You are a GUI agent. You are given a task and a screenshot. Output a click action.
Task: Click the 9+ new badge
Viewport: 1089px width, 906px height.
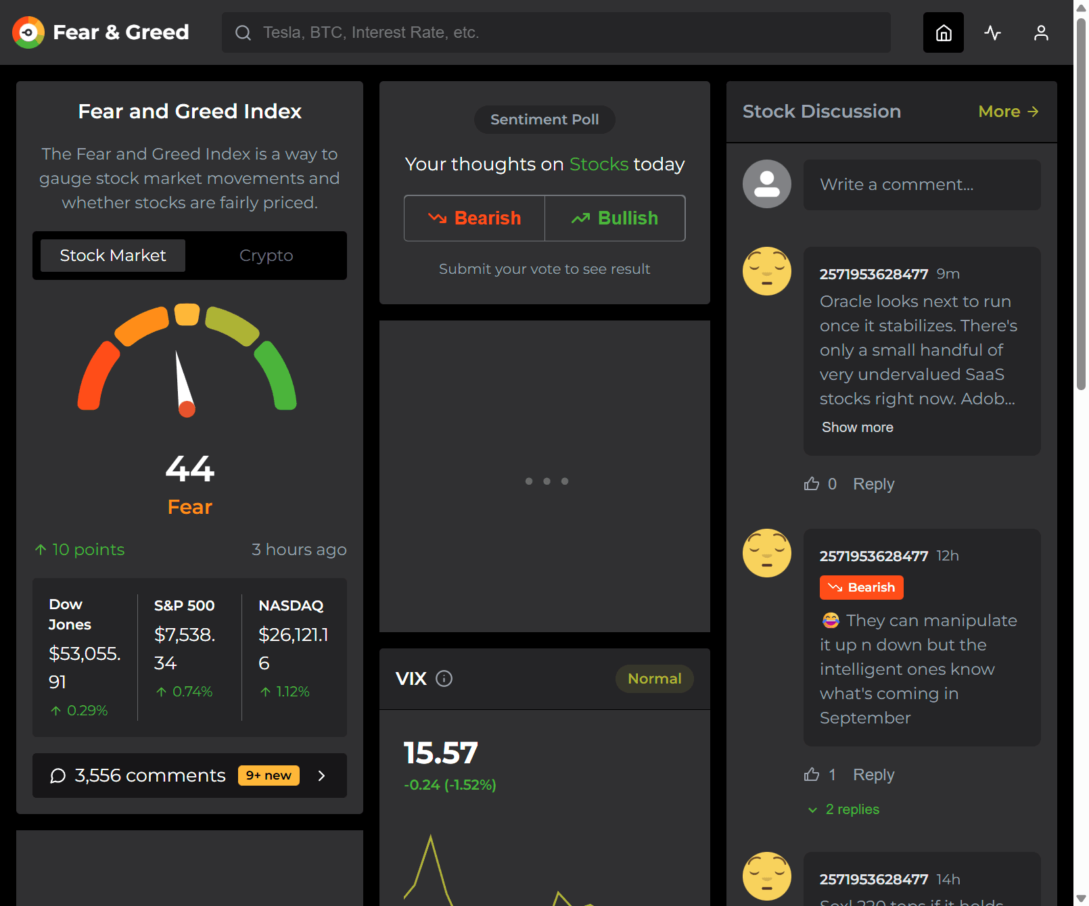(x=269, y=776)
